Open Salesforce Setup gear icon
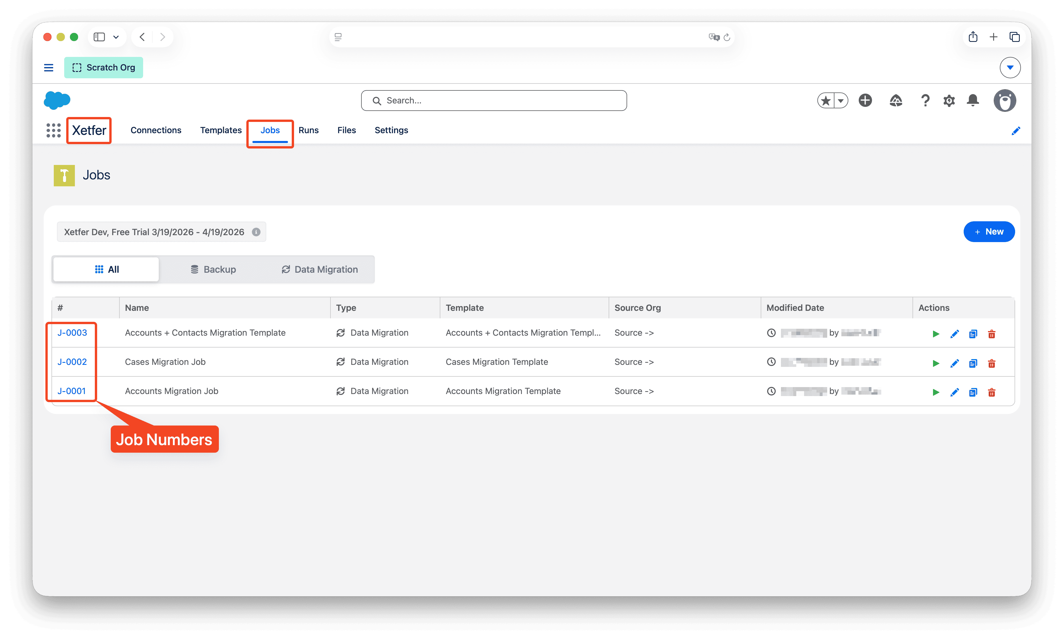The width and height of the screenshot is (1064, 639). point(949,101)
